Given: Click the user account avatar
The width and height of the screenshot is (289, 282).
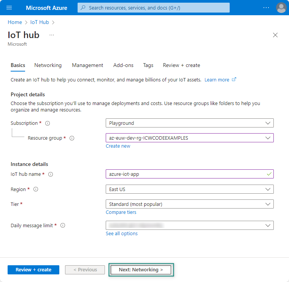Looking at the screenshot, I should (281, 8).
